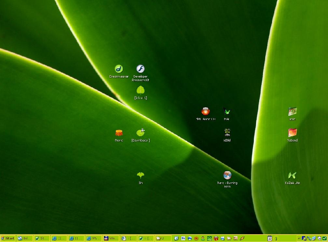The image size is (328, 242).
Task: Switch to the St... taskbar window
Action: (42, 238)
